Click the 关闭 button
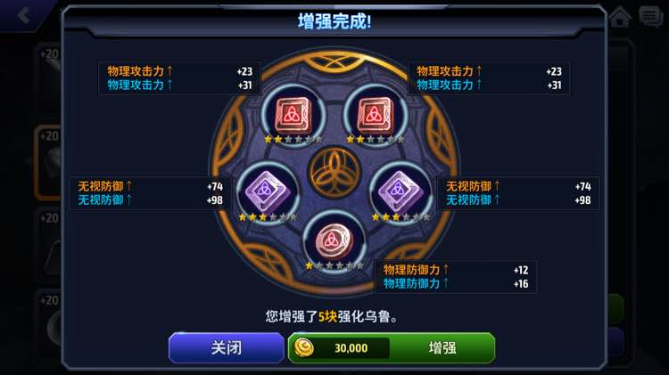The height and width of the screenshot is (375, 669). tap(227, 347)
